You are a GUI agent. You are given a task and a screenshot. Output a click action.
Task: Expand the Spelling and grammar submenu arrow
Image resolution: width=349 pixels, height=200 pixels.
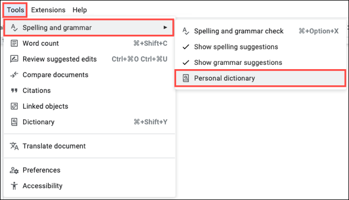pyautogui.click(x=165, y=27)
